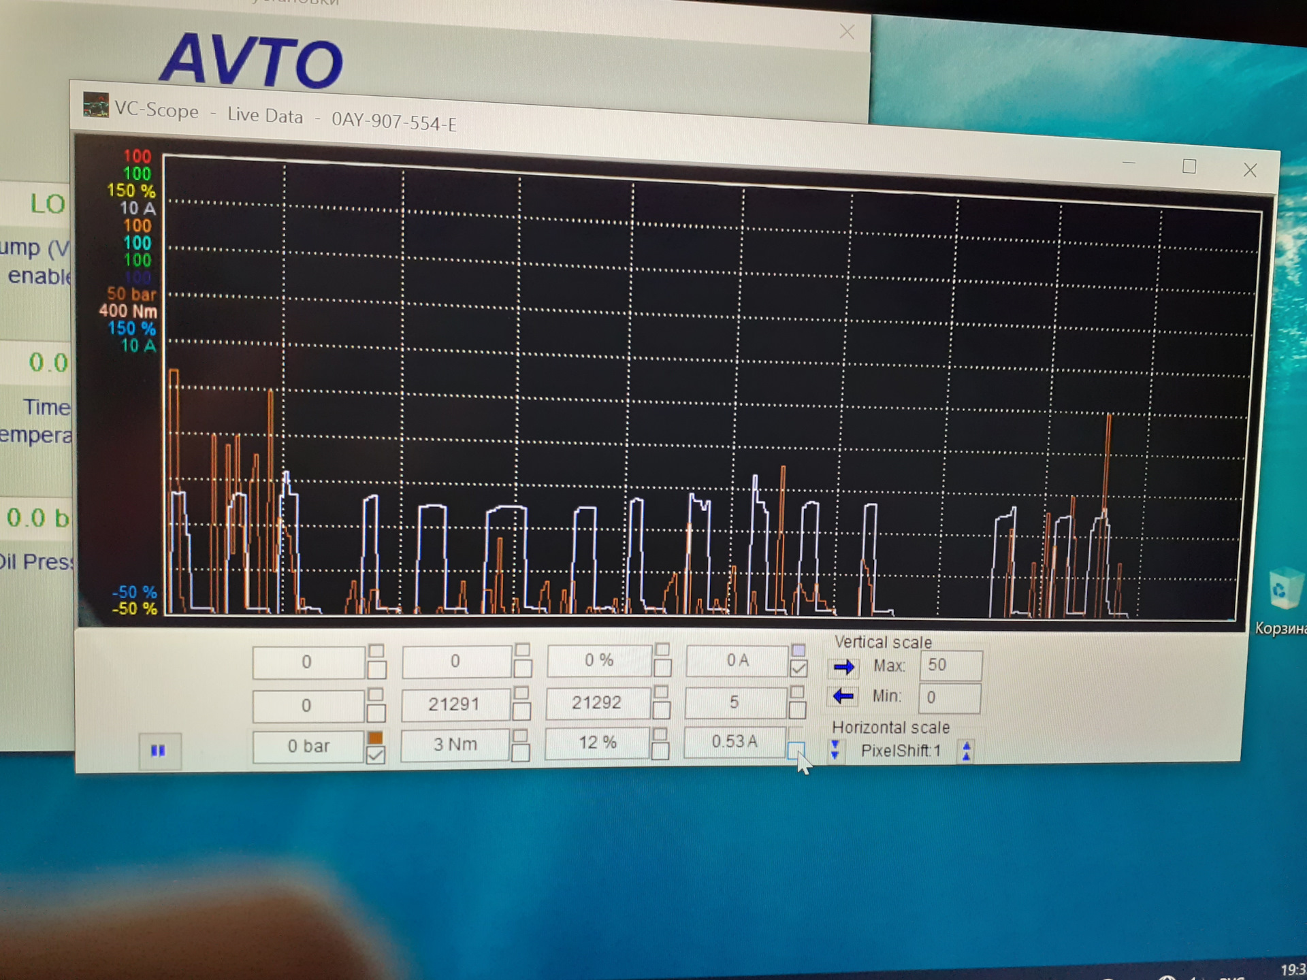1307x980 pixels.
Task: Decrease PixelShift with the down arrows
Action: pyautogui.click(x=835, y=750)
